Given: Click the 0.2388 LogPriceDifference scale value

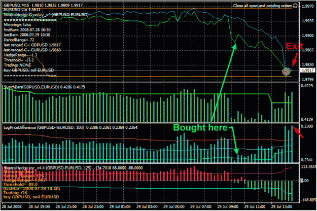Looking at the screenshot, I should pos(307,126).
